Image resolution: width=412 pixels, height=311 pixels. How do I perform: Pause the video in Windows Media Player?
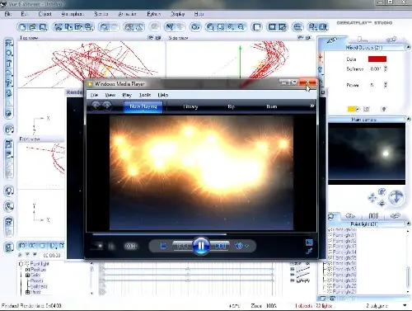click(x=201, y=246)
